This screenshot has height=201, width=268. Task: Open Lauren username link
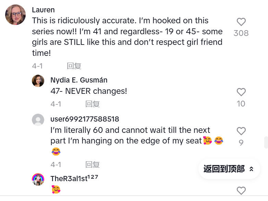[44, 10]
